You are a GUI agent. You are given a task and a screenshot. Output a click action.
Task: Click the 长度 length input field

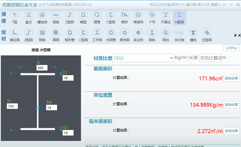click(210, 58)
